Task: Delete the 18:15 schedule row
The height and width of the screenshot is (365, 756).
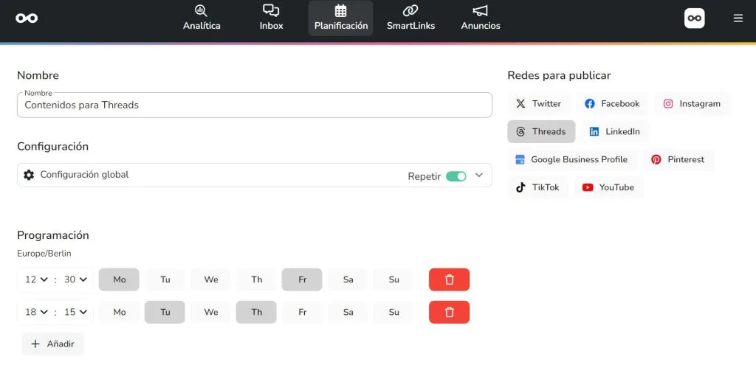Action: coord(450,312)
